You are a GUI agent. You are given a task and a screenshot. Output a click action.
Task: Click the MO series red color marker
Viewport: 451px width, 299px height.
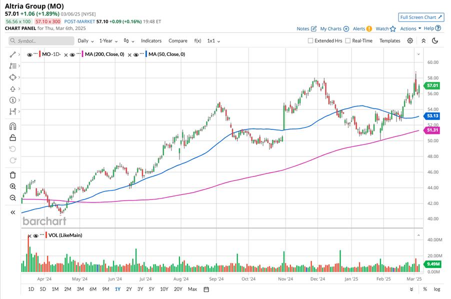pos(39,54)
